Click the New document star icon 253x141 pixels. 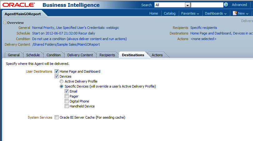[x=235, y=13]
